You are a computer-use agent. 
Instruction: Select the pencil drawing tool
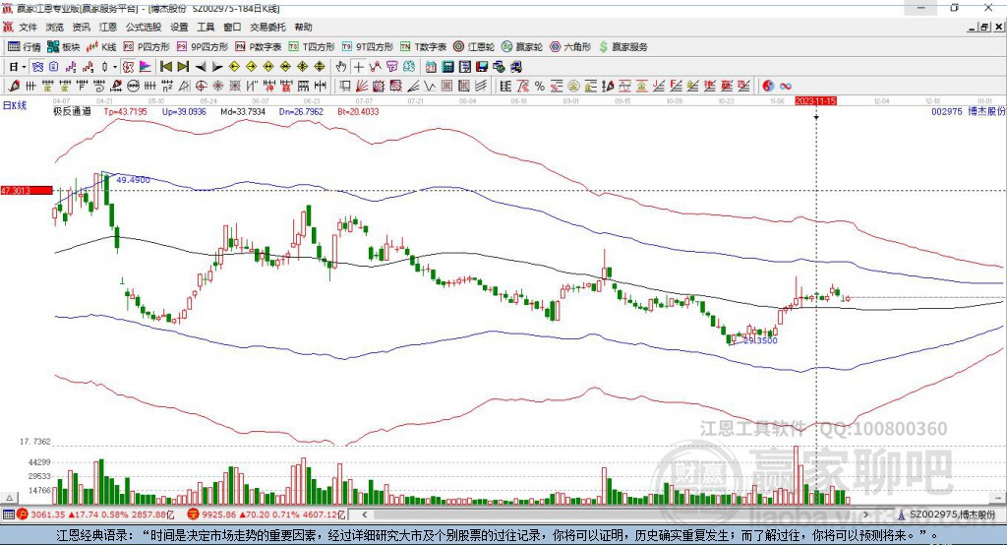[x=14, y=86]
